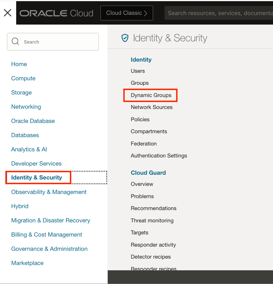Open the Home menu item

click(19, 64)
